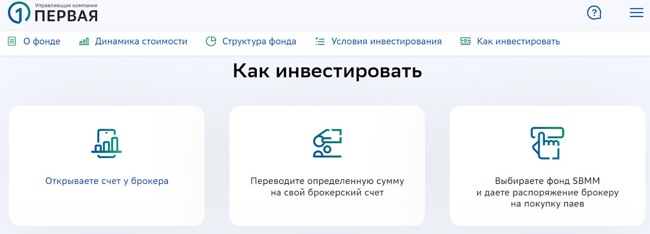Screen dimensions: 650x234
Task: Open the help question mark icon
Action: 594,13
